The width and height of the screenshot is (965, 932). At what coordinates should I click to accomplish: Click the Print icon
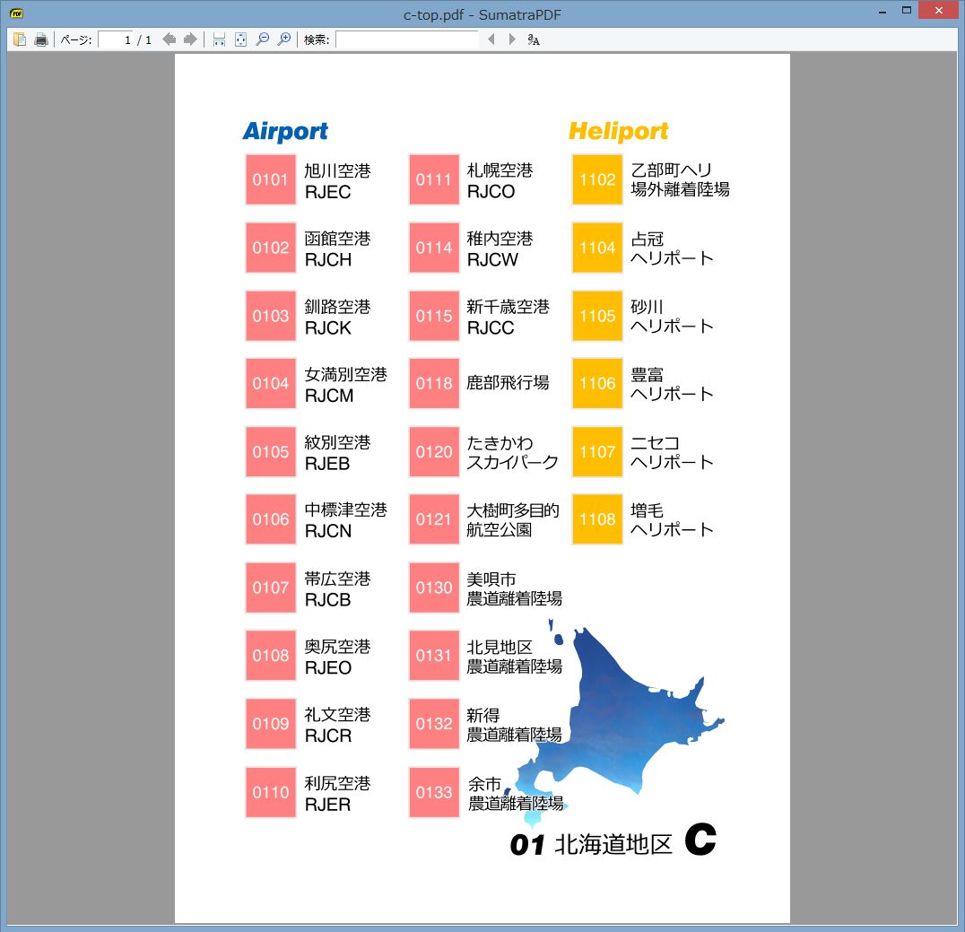[x=40, y=39]
